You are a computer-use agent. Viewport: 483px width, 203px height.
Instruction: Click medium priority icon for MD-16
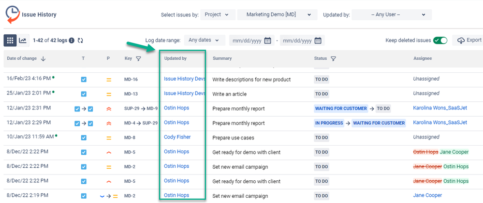tap(109, 80)
